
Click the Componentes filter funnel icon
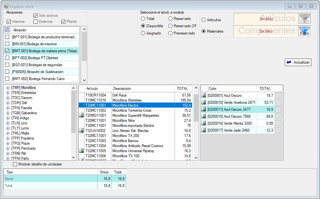click(x=304, y=31)
